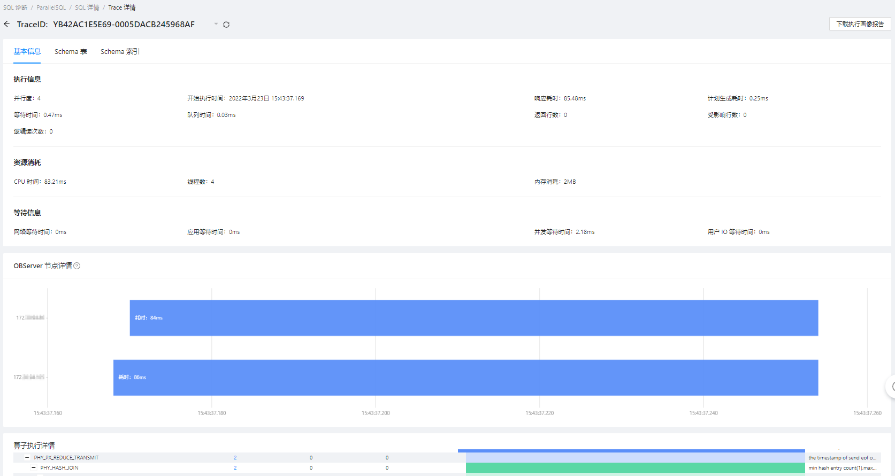Click the CPU 时间 value 83.21ms

[x=55, y=182]
